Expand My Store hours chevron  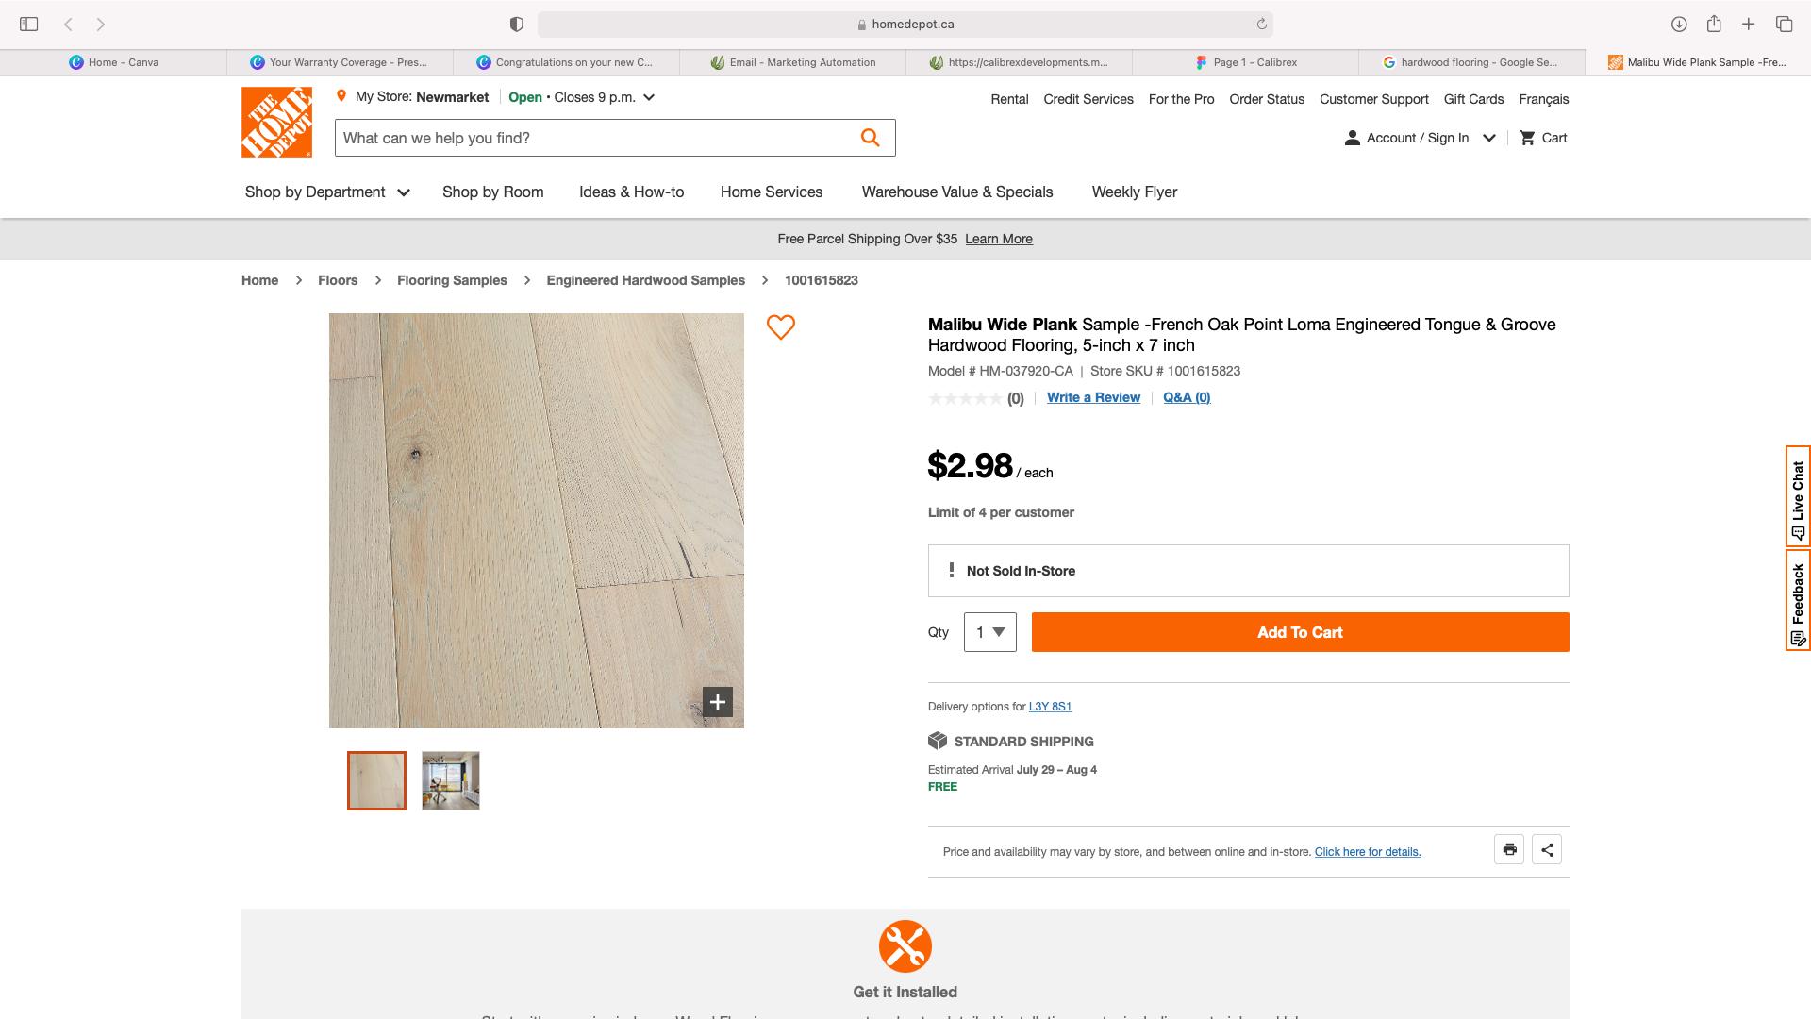click(x=649, y=97)
